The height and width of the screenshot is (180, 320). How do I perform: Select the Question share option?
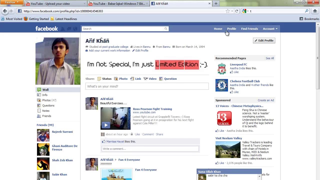click(168, 79)
